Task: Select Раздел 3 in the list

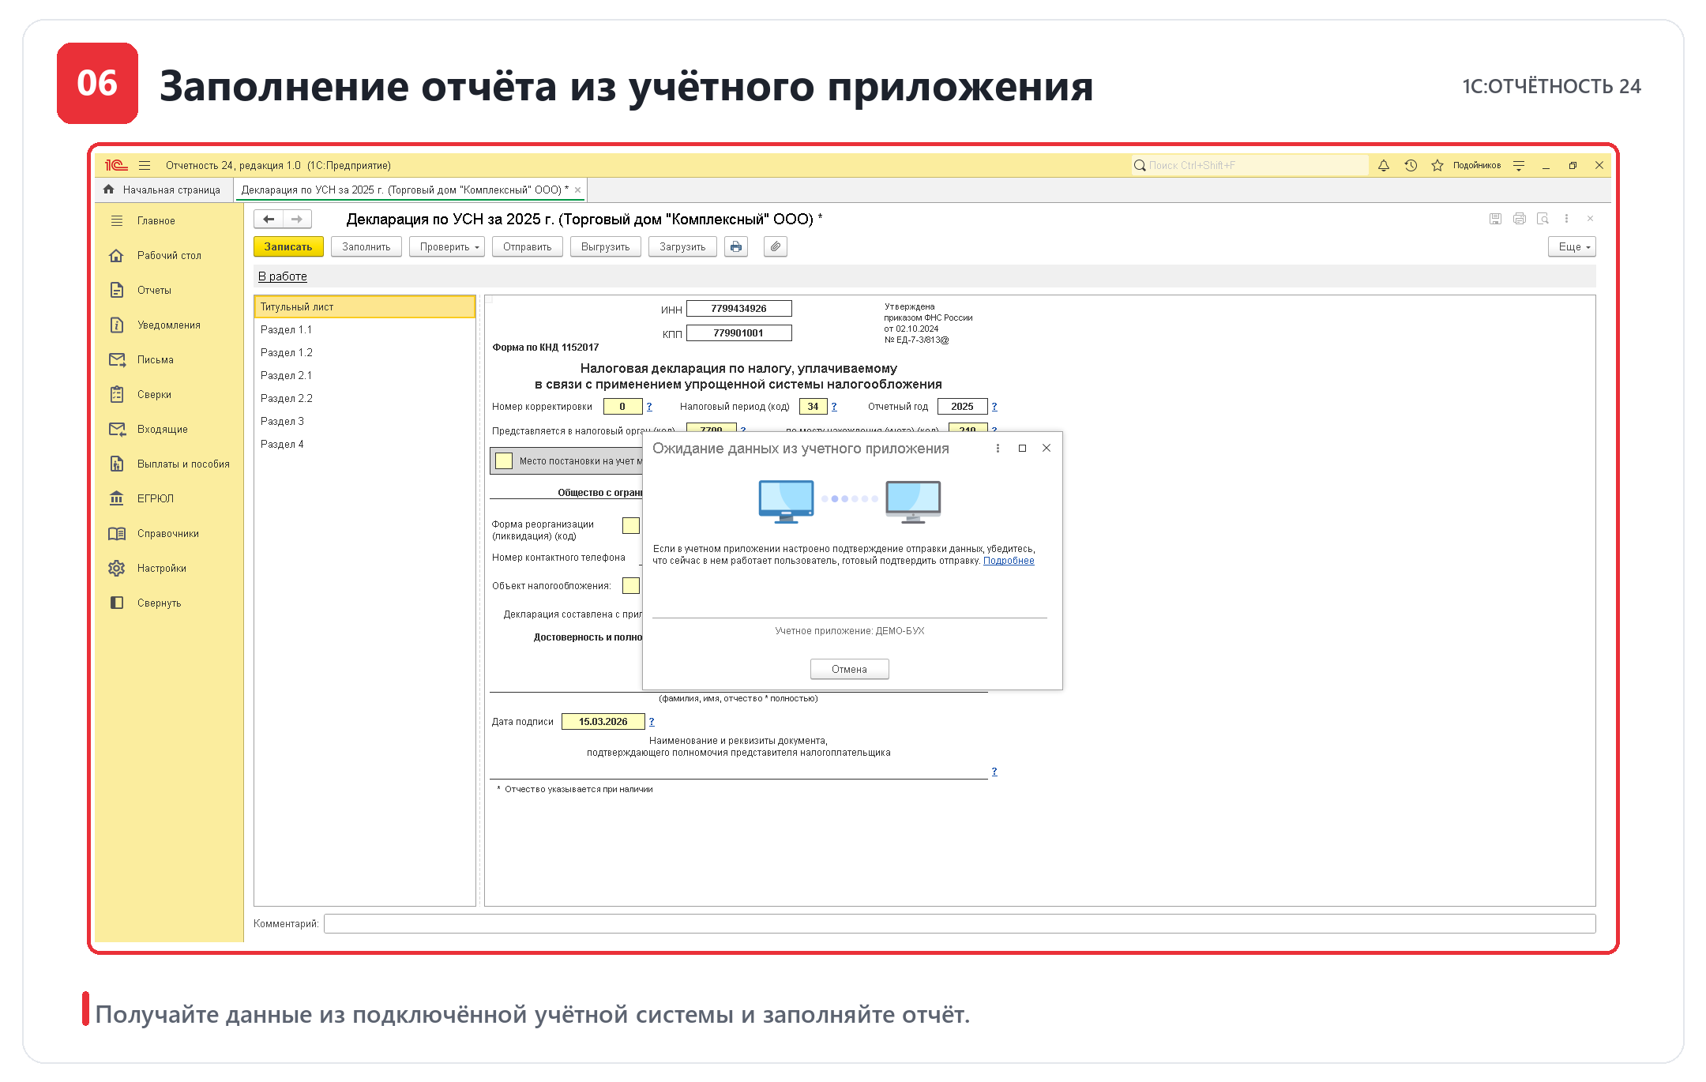Action: (x=364, y=421)
